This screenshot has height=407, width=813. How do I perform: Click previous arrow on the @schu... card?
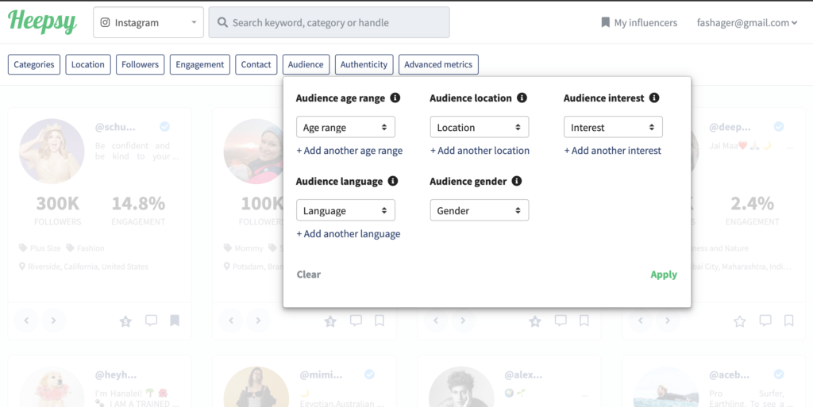tap(27, 321)
